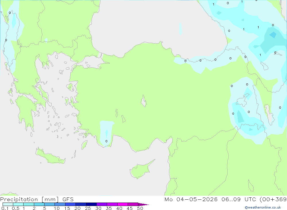
Task: Click the legend value '30'
Action: coord(98,208)
